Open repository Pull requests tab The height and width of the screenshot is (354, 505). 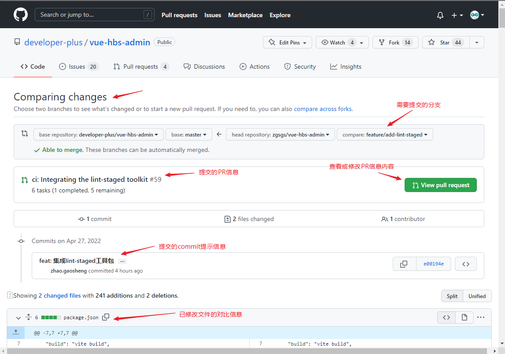141,66
